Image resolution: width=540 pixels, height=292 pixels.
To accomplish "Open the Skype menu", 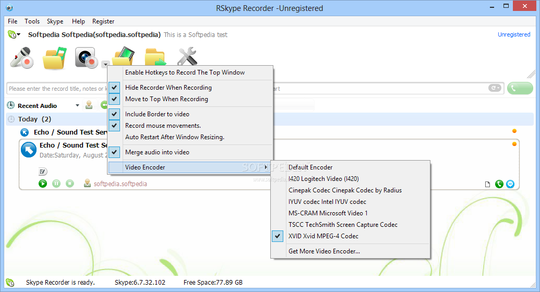I will click(55, 21).
